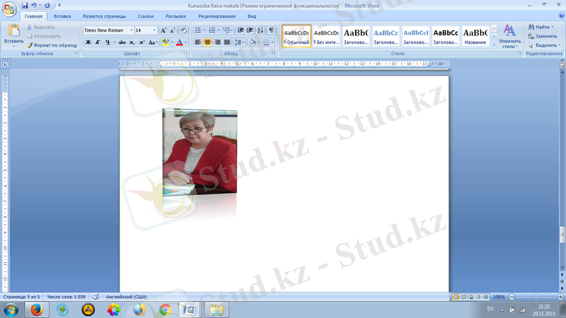
Task: Click the Office button logo
Action: [10, 10]
